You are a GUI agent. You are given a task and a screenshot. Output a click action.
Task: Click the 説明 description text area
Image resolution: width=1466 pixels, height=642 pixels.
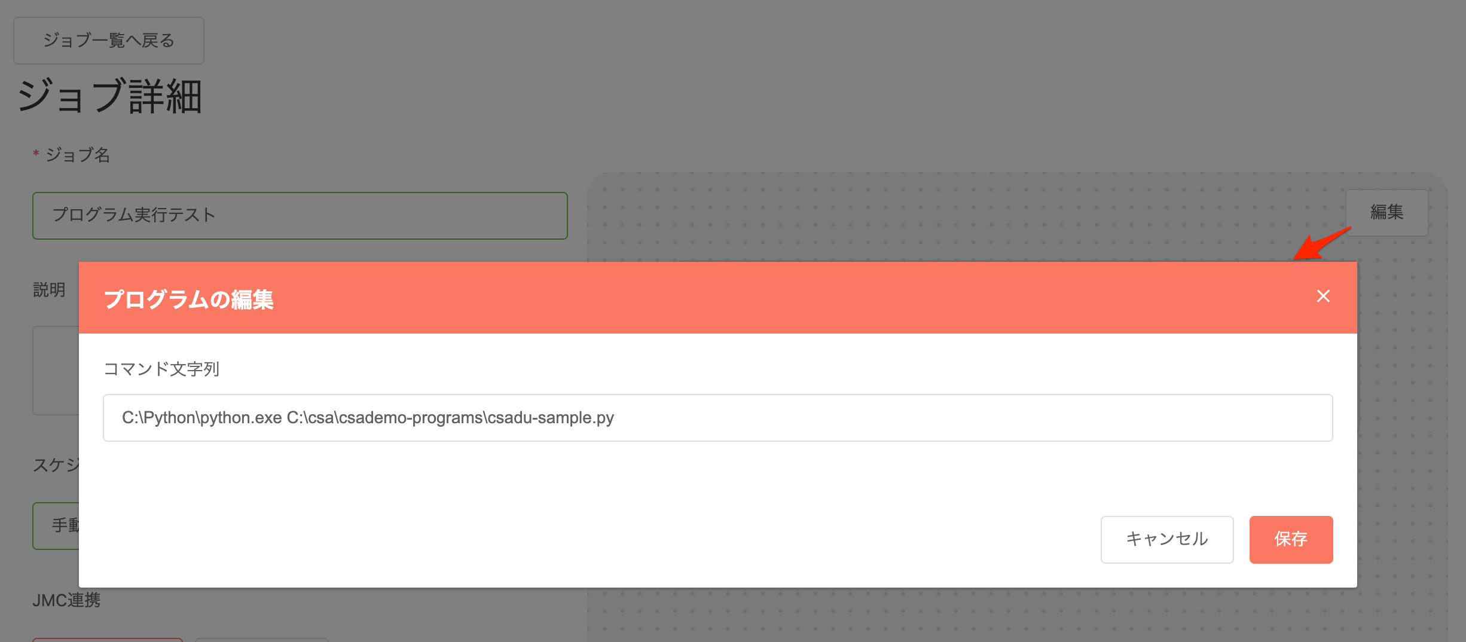tap(56, 371)
